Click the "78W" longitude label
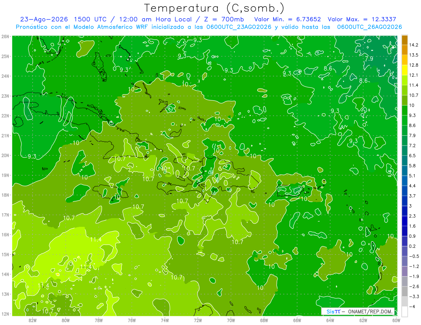Image resolution: width=421 pixels, height=325 pixels. pos(99,320)
